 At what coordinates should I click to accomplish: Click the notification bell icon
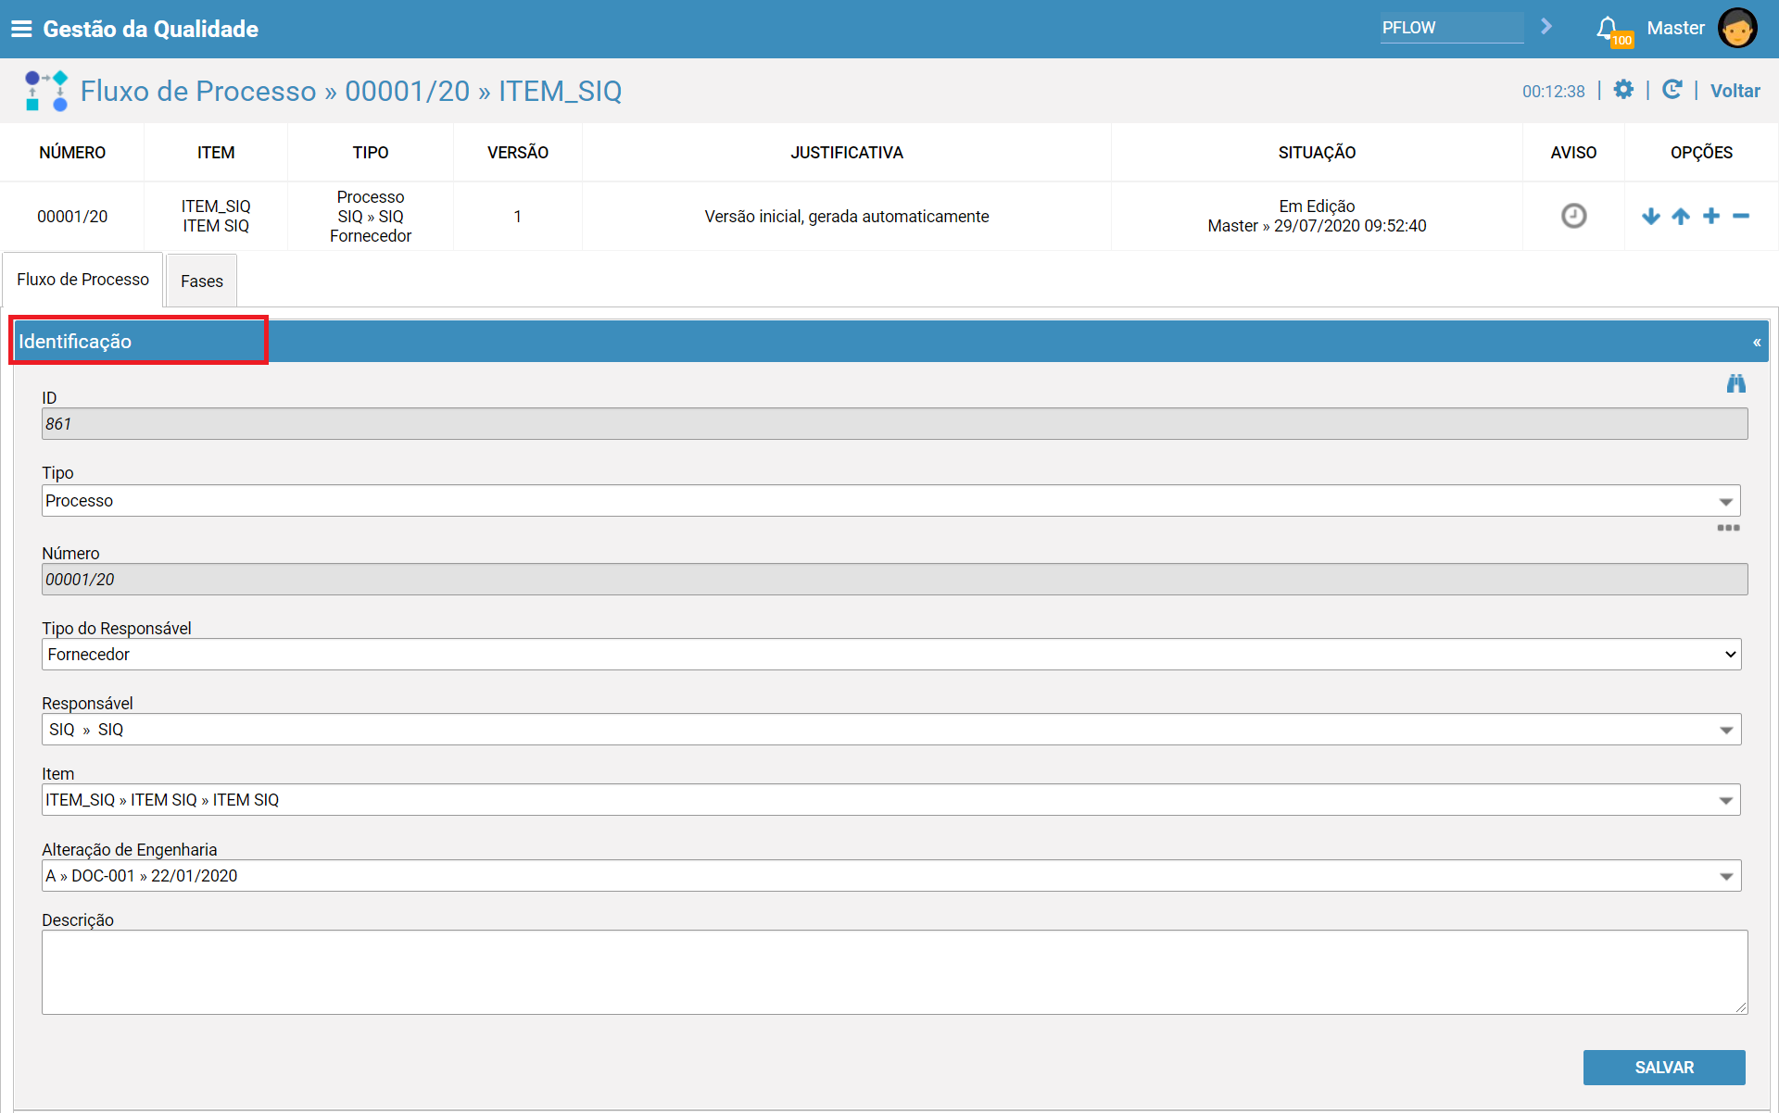point(1608,28)
